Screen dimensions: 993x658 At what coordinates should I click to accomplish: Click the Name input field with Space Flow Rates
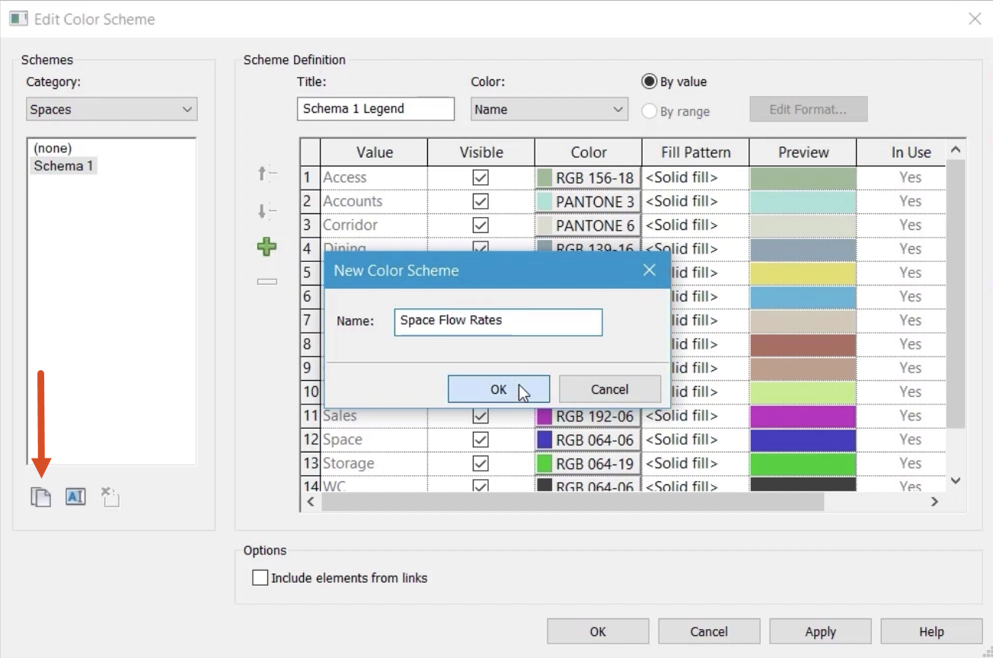[x=498, y=321]
